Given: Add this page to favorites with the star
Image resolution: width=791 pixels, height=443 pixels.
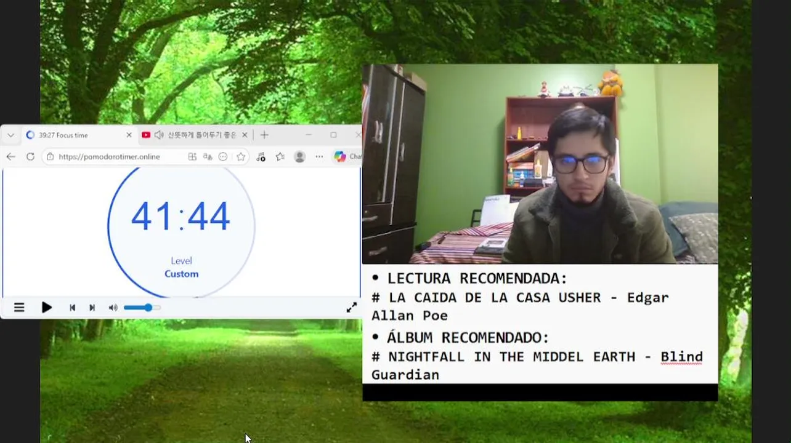Looking at the screenshot, I should (x=241, y=157).
